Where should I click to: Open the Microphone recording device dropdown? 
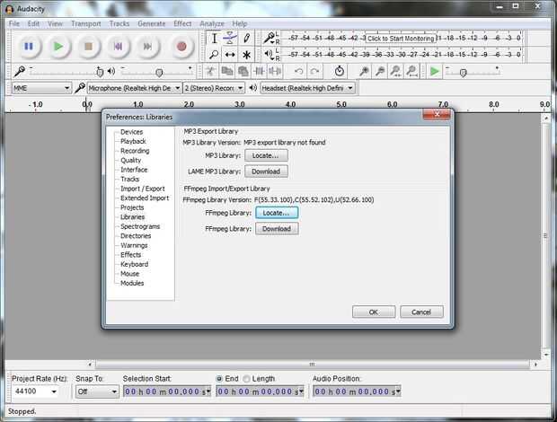pos(134,88)
